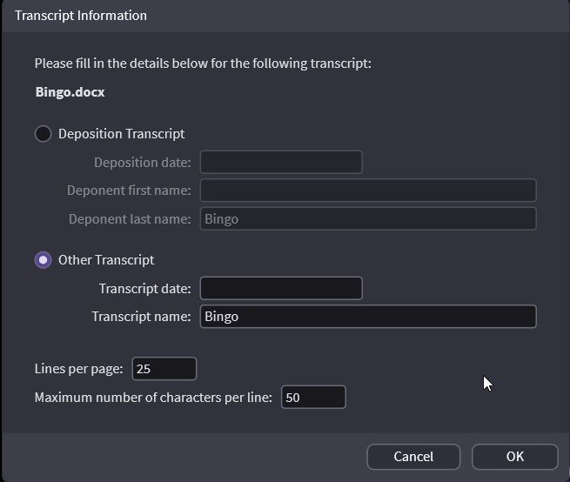Click the Bingo.docx file name text
This screenshot has width=570, height=482.
click(x=70, y=91)
